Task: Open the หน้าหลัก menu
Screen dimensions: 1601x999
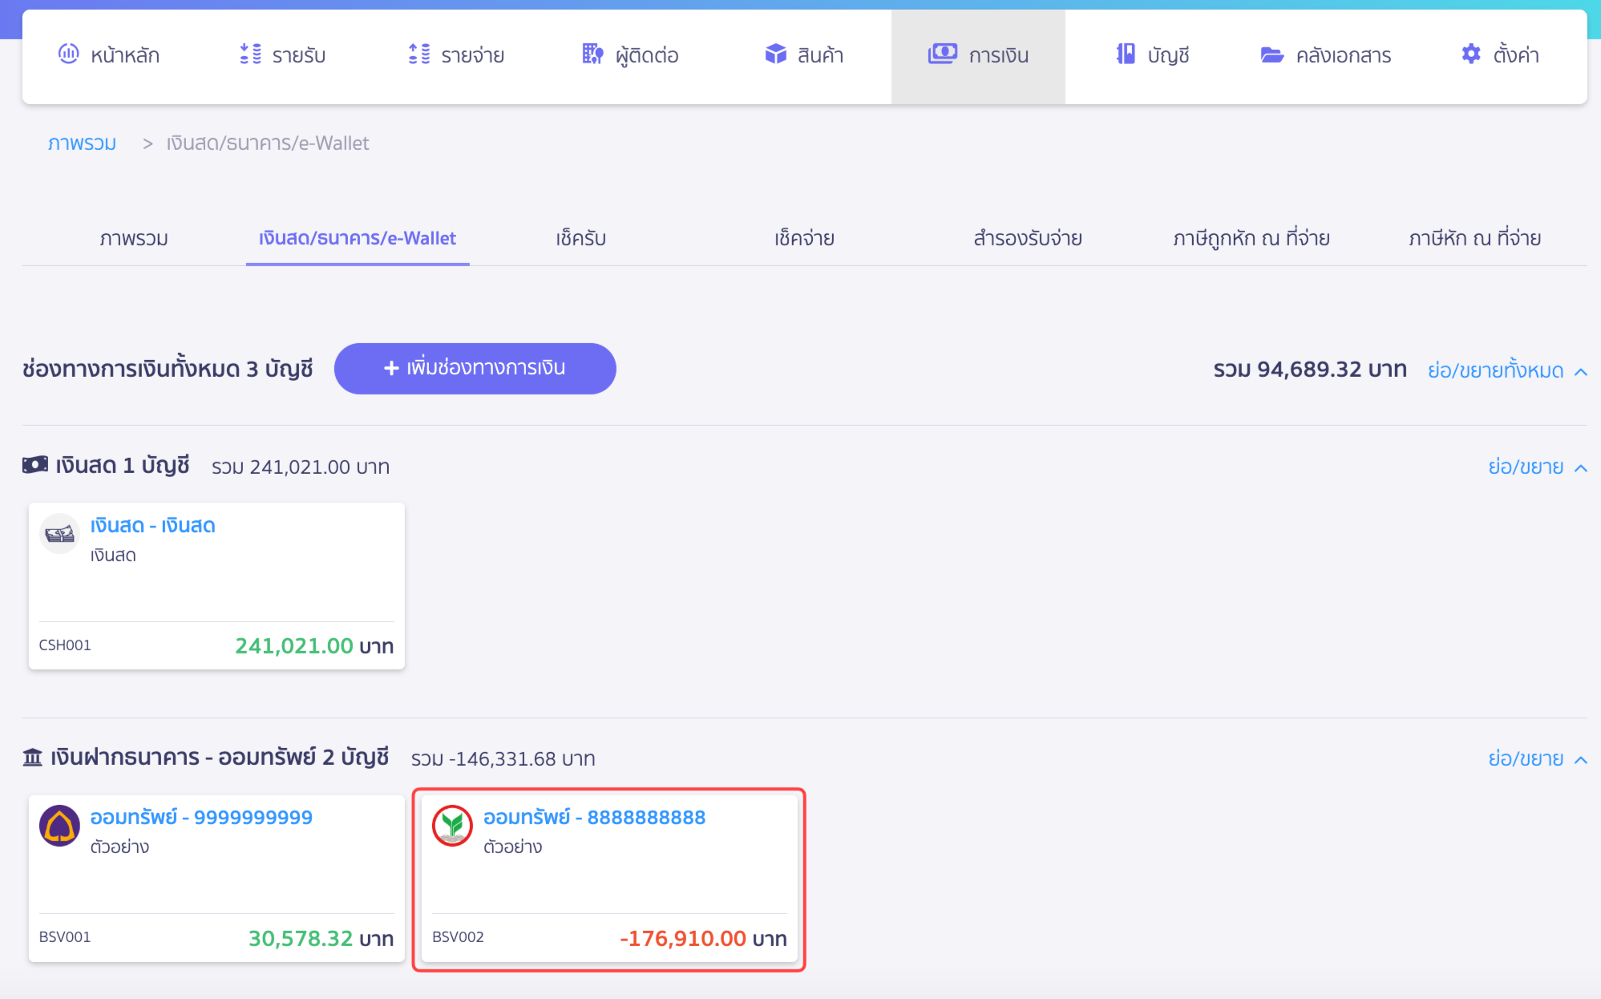Action: point(109,55)
